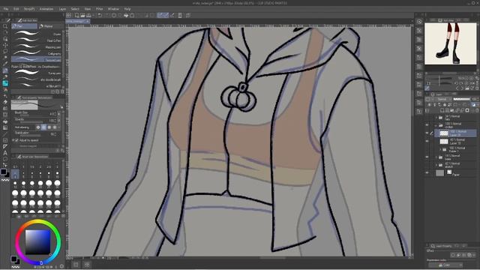Expand Folder 1 in layer list
Screen dimensions: 480x270
click(x=440, y=149)
